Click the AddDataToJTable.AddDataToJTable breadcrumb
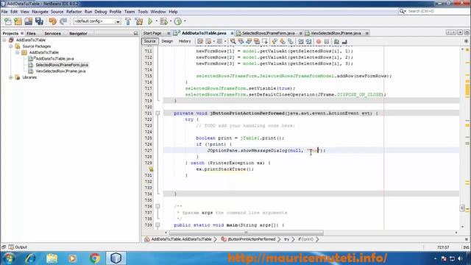The width and height of the screenshot is (471, 265). click(x=181, y=239)
